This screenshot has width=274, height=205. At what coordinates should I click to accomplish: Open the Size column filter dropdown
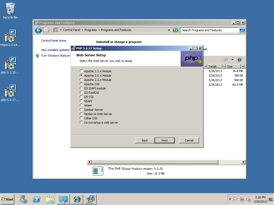coord(242,66)
